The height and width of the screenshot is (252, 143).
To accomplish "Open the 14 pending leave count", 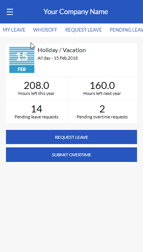I will [x=37, y=109].
